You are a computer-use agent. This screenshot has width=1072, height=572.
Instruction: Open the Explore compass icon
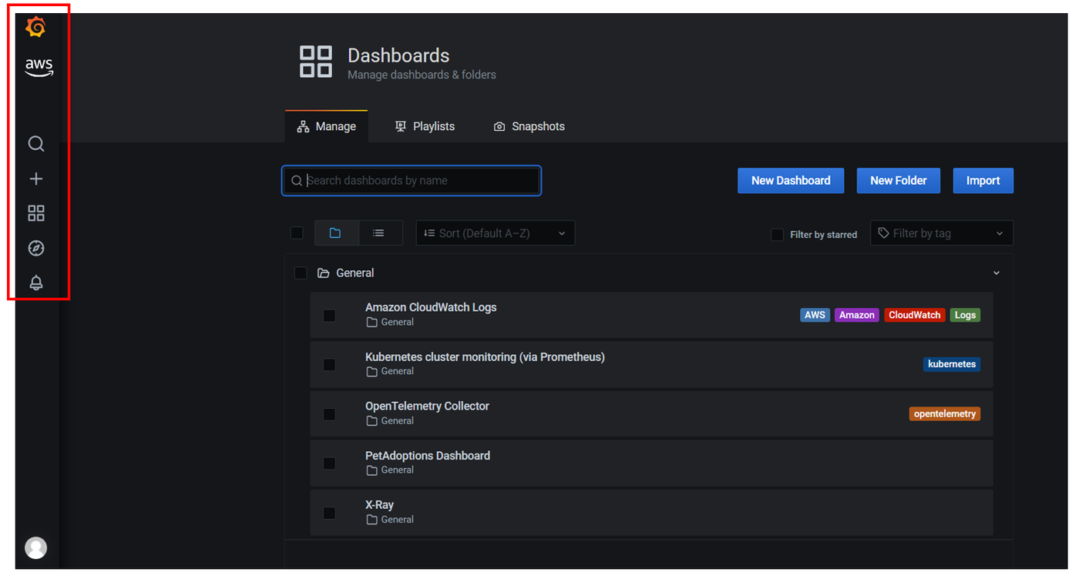coord(36,248)
